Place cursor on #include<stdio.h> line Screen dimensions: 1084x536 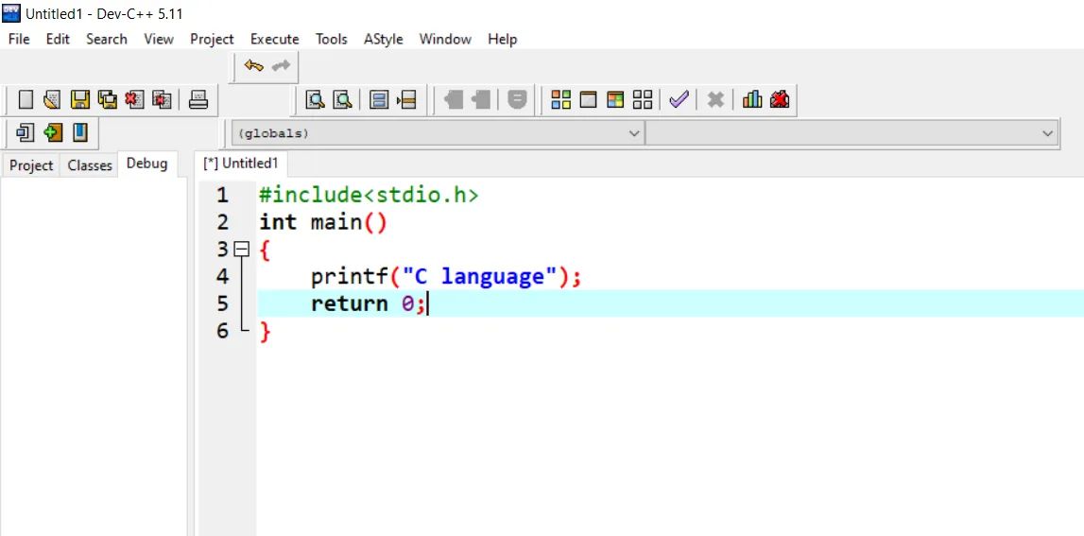tap(369, 195)
